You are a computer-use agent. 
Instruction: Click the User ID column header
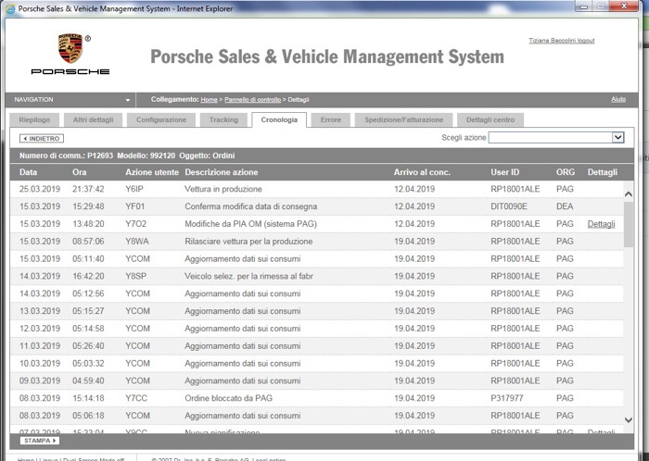click(x=505, y=172)
